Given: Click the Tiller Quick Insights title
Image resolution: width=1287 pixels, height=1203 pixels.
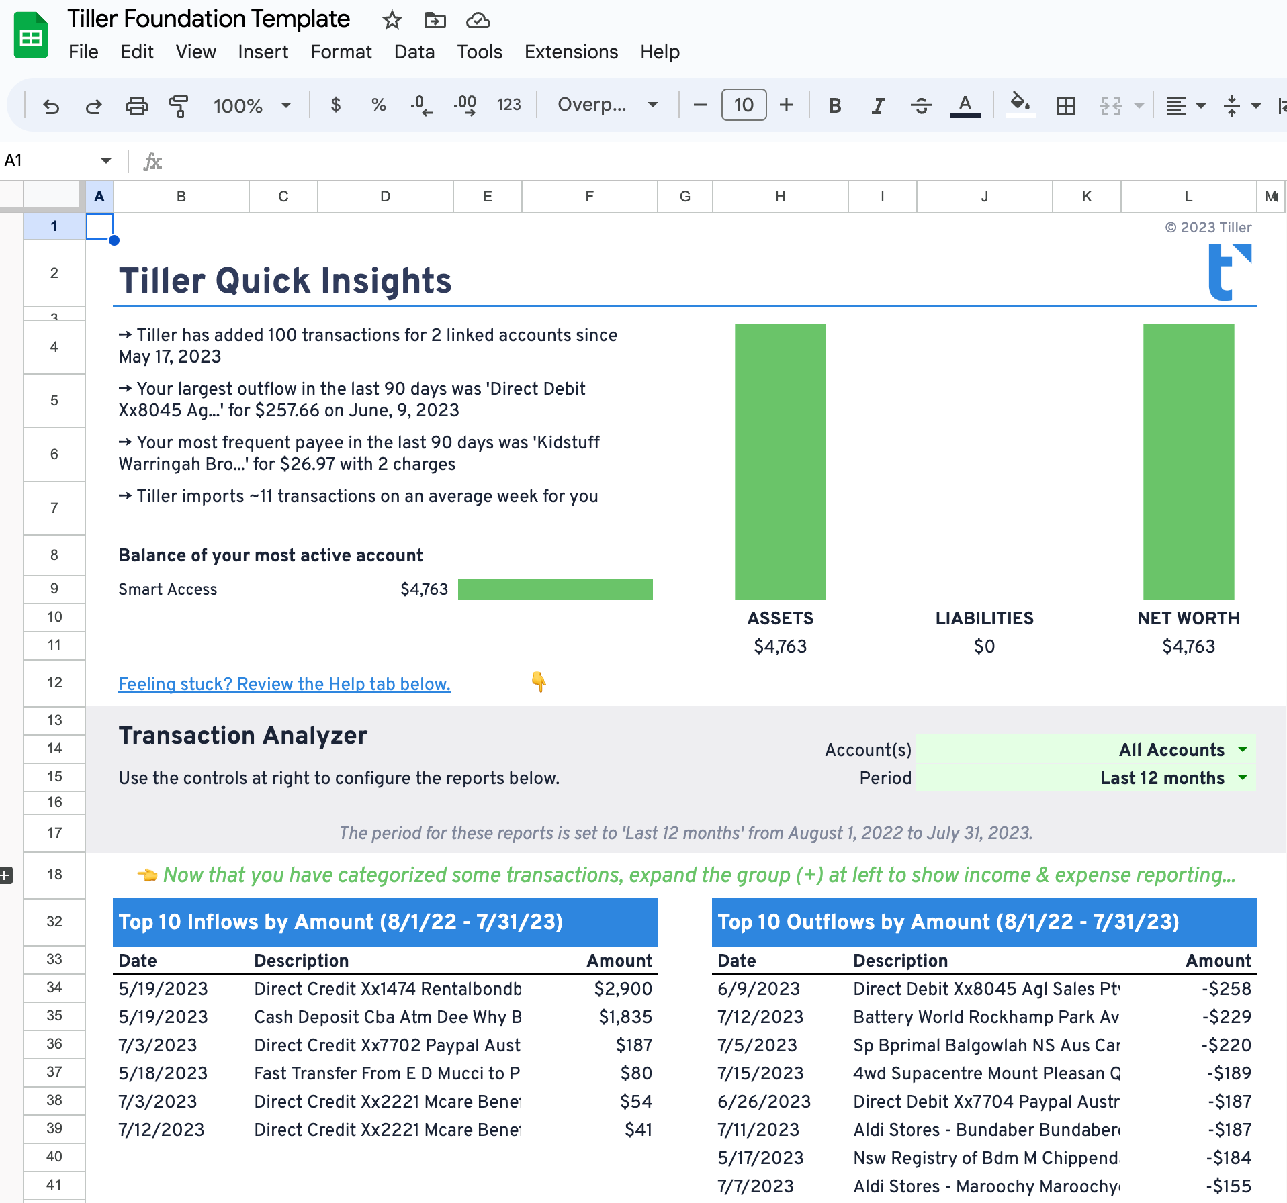Looking at the screenshot, I should pos(285,280).
